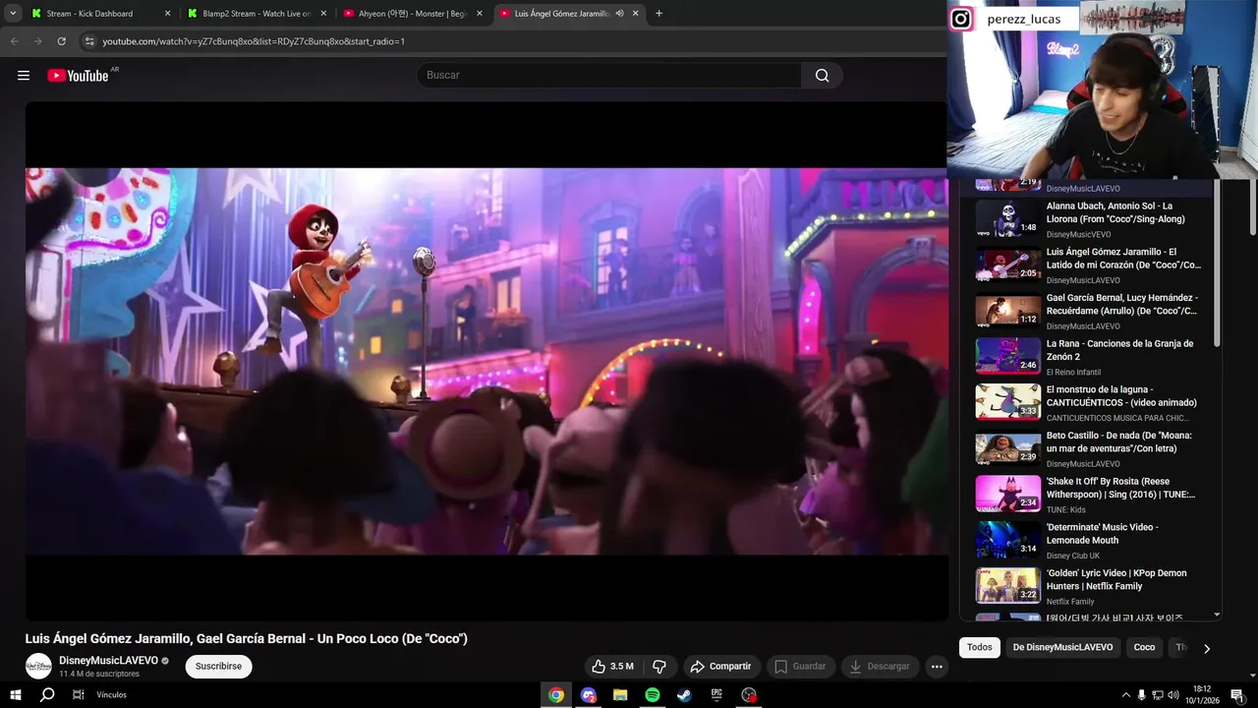The image size is (1258, 708).
Task: Click the volume icon in system tray
Action: click(x=1172, y=695)
